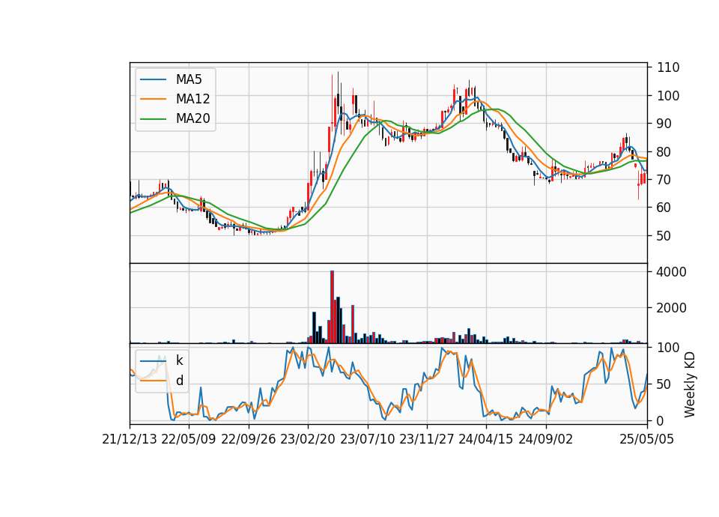Viewport: 719px width, 517px height.
Task: Click the Weekly KD axis label
Action: [x=689, y=384]
